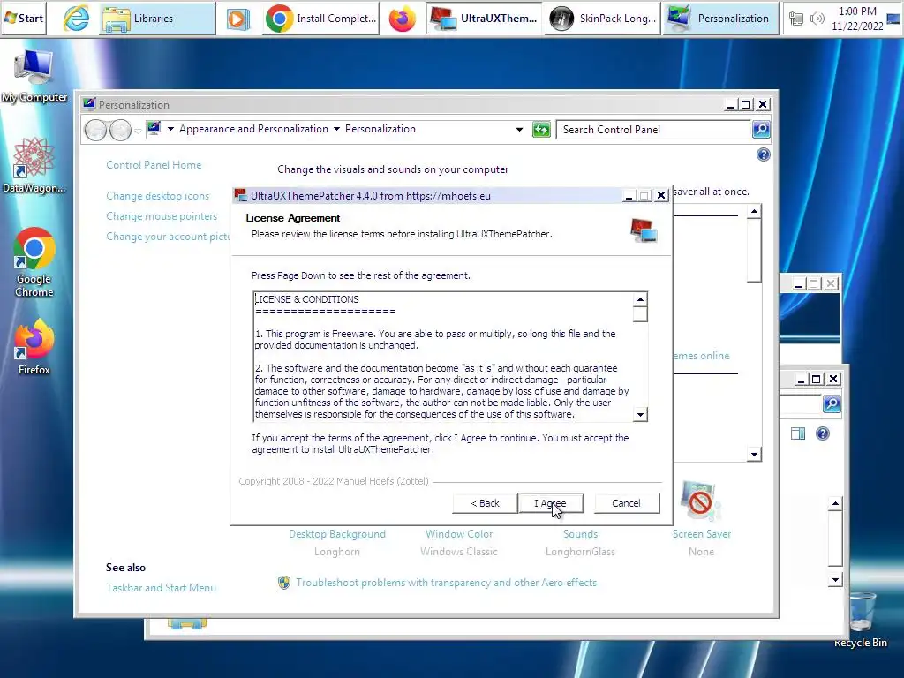Click Change desktop icons link

157,196
